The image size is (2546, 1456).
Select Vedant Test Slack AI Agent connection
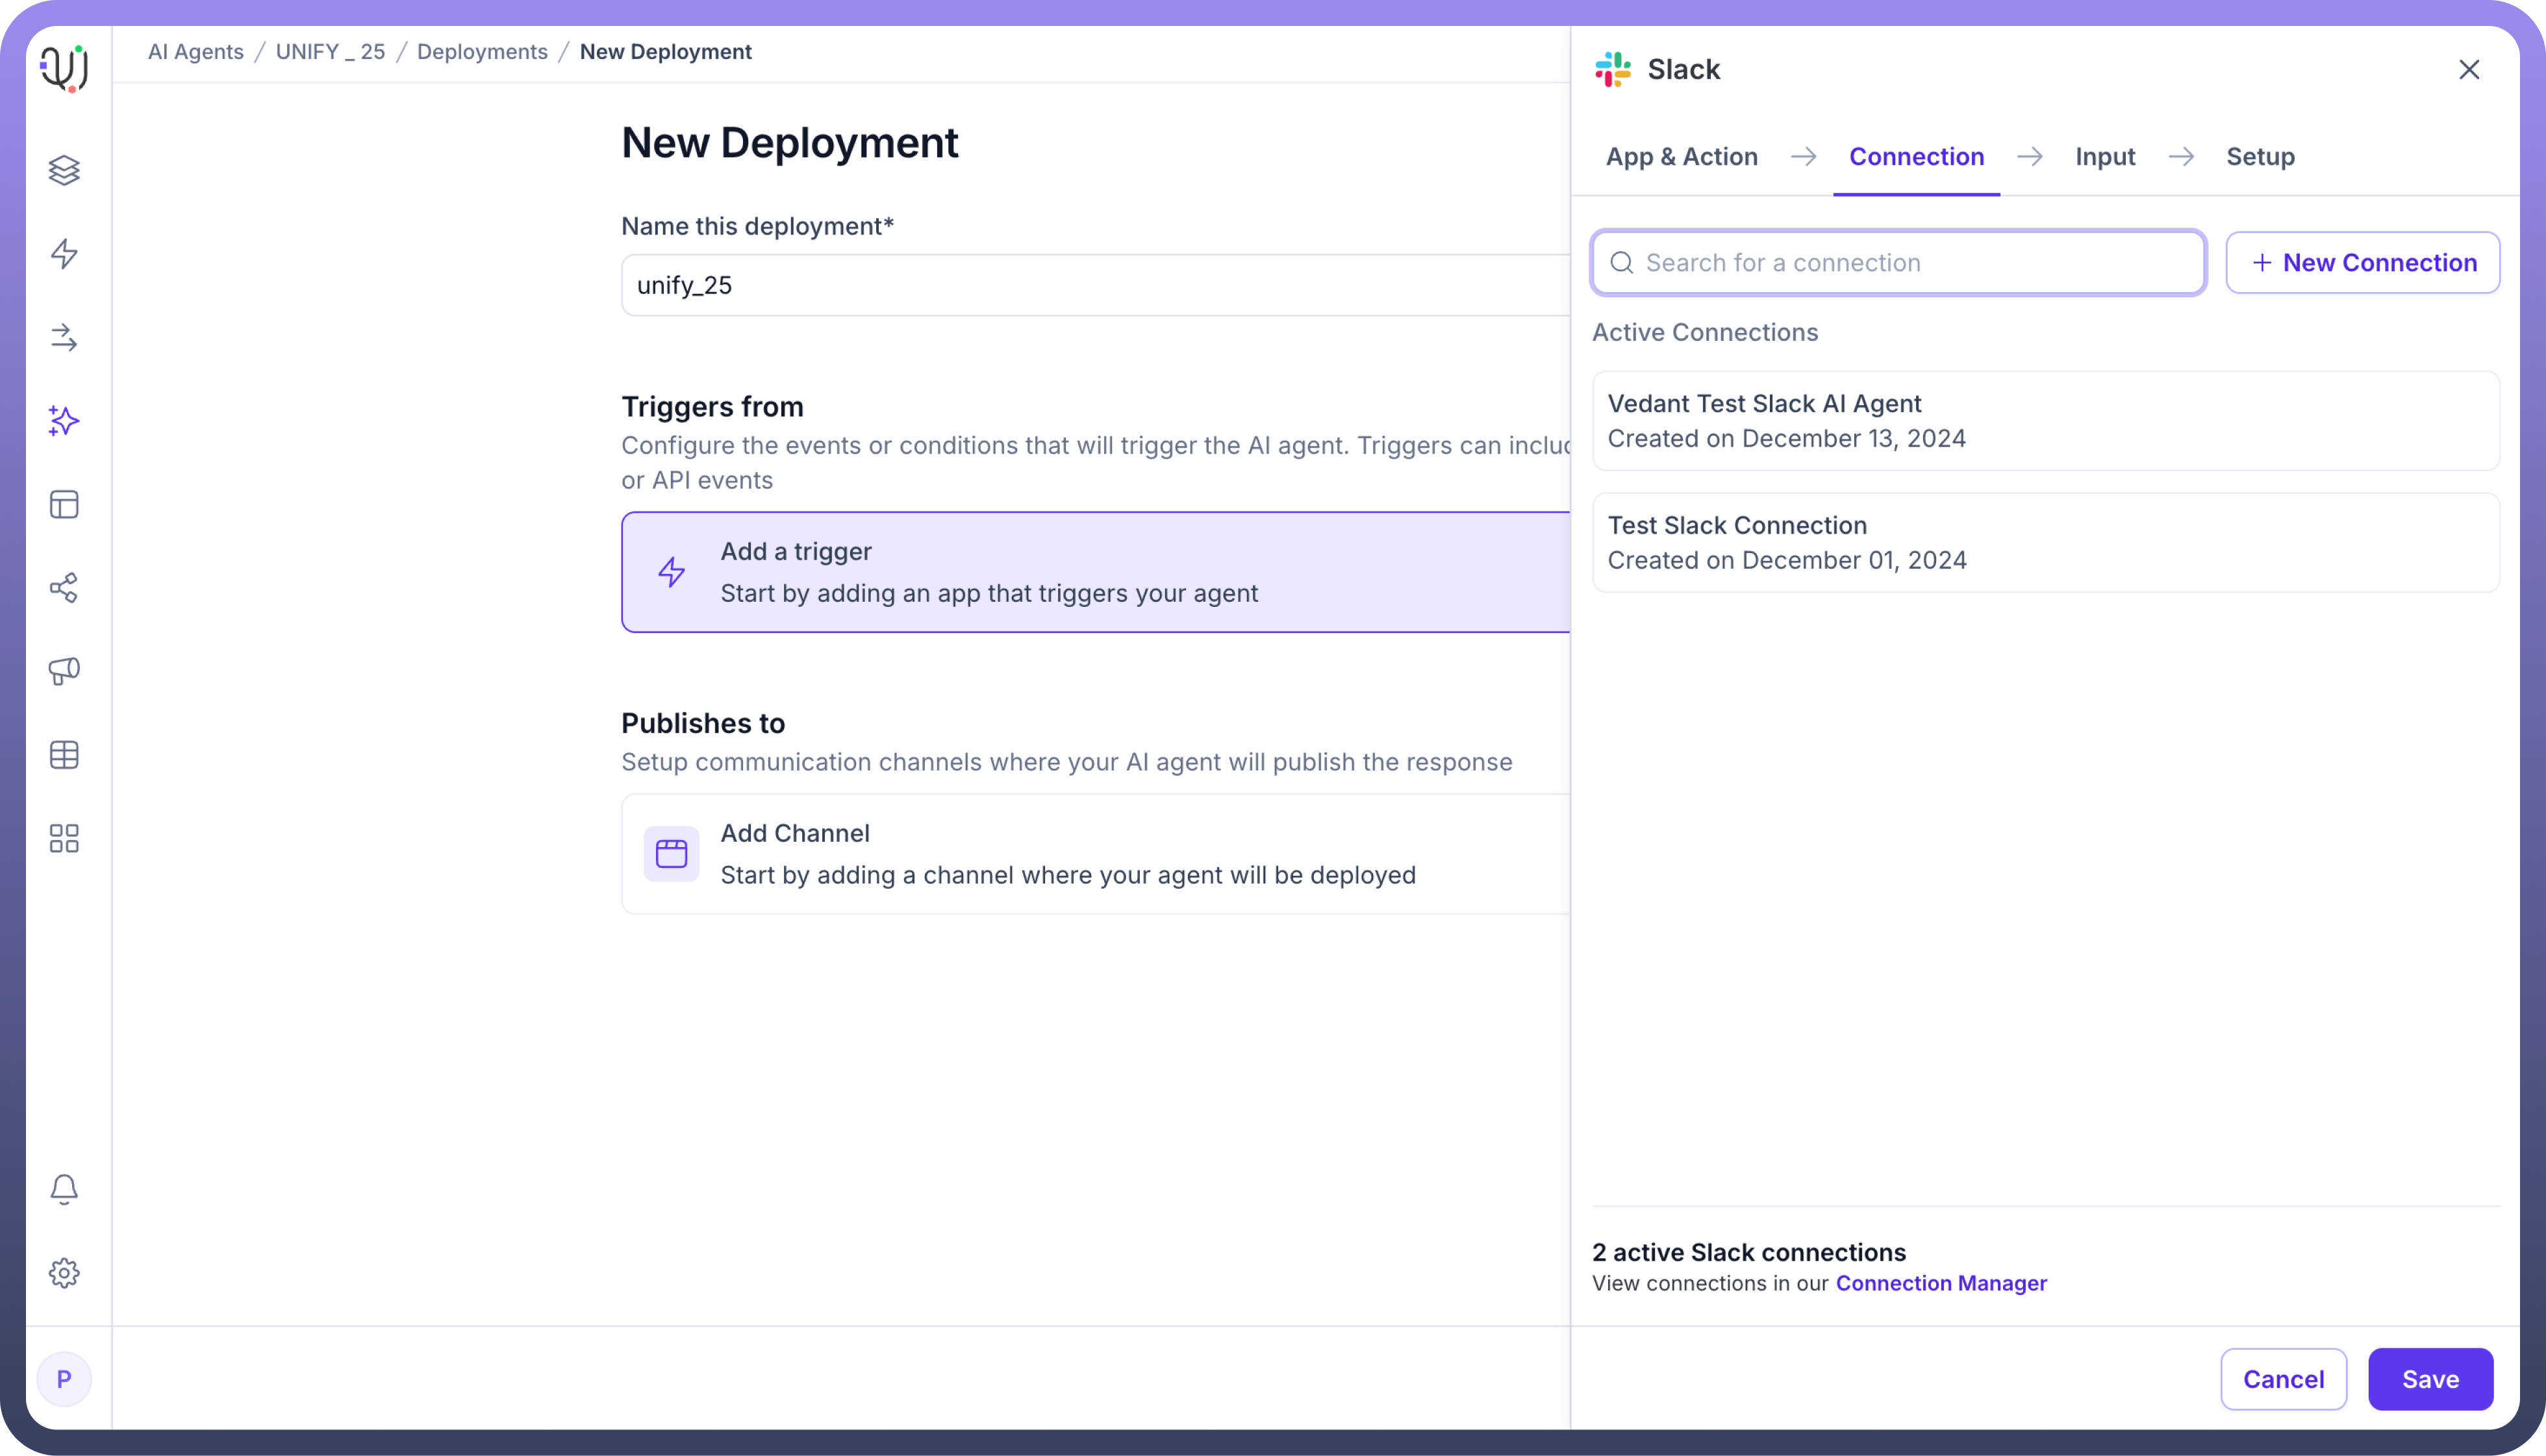(2045, 421)
